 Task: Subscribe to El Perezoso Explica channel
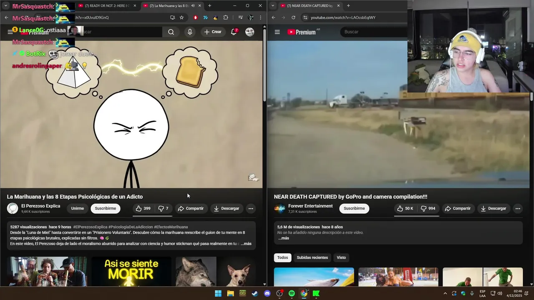click(x=105, y=208)
